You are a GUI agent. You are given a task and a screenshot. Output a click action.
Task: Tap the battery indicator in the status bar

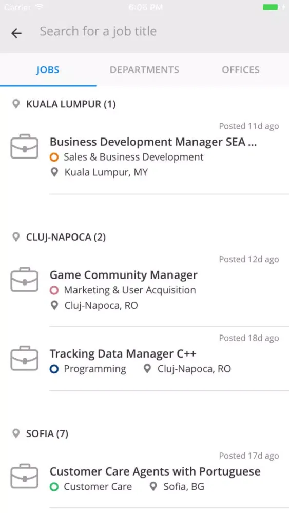coord(271,7)
